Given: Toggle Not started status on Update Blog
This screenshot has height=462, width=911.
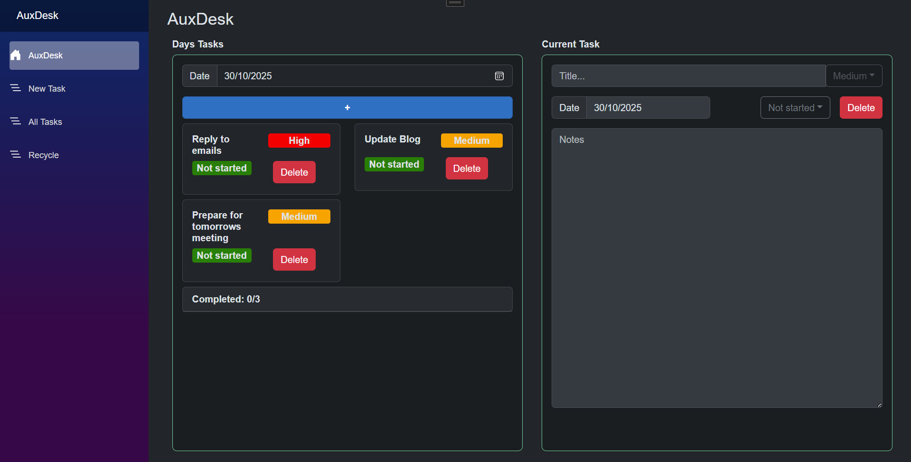Looking at the screenshot, I should coord(394,164).
